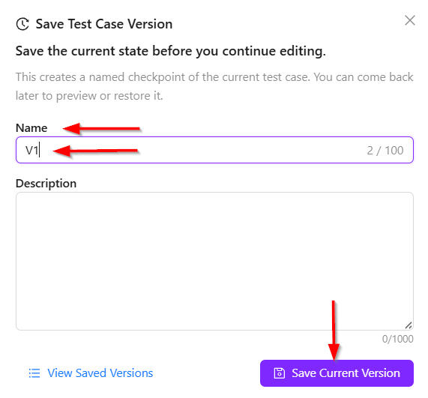The image size is (428, 398).
Task: Click the 'later to preview or restore it' line
Action: [89, 96]
